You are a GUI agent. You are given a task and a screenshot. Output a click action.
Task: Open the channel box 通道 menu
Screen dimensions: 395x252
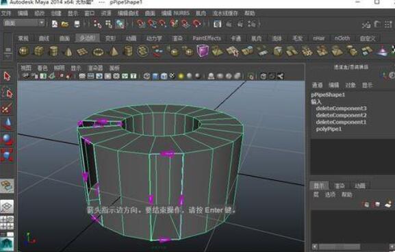(x=317, y=85)
